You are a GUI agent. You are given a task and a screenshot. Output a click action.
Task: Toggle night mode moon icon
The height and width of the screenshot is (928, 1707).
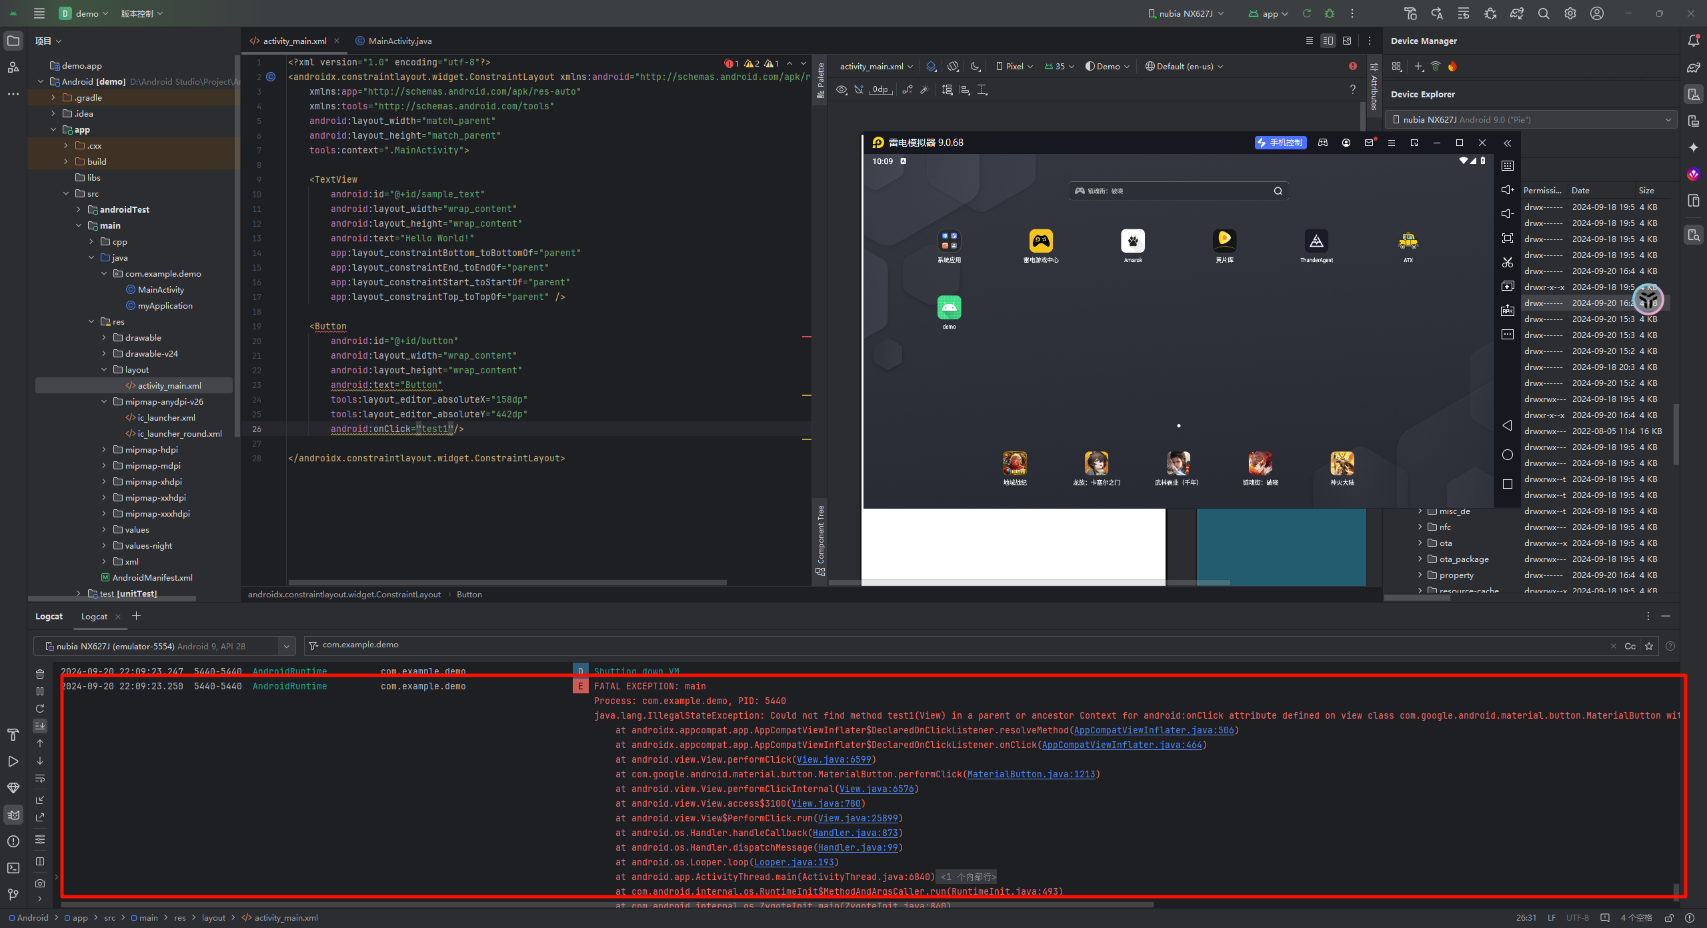pos(975,66)
